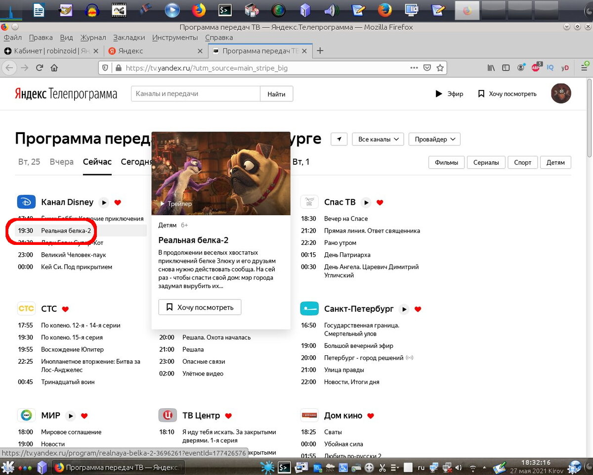593x475 pixels.
Task: Toggle favorite heart for Спас ТВ
Action: pyautogui.click(x=380, y=202)
